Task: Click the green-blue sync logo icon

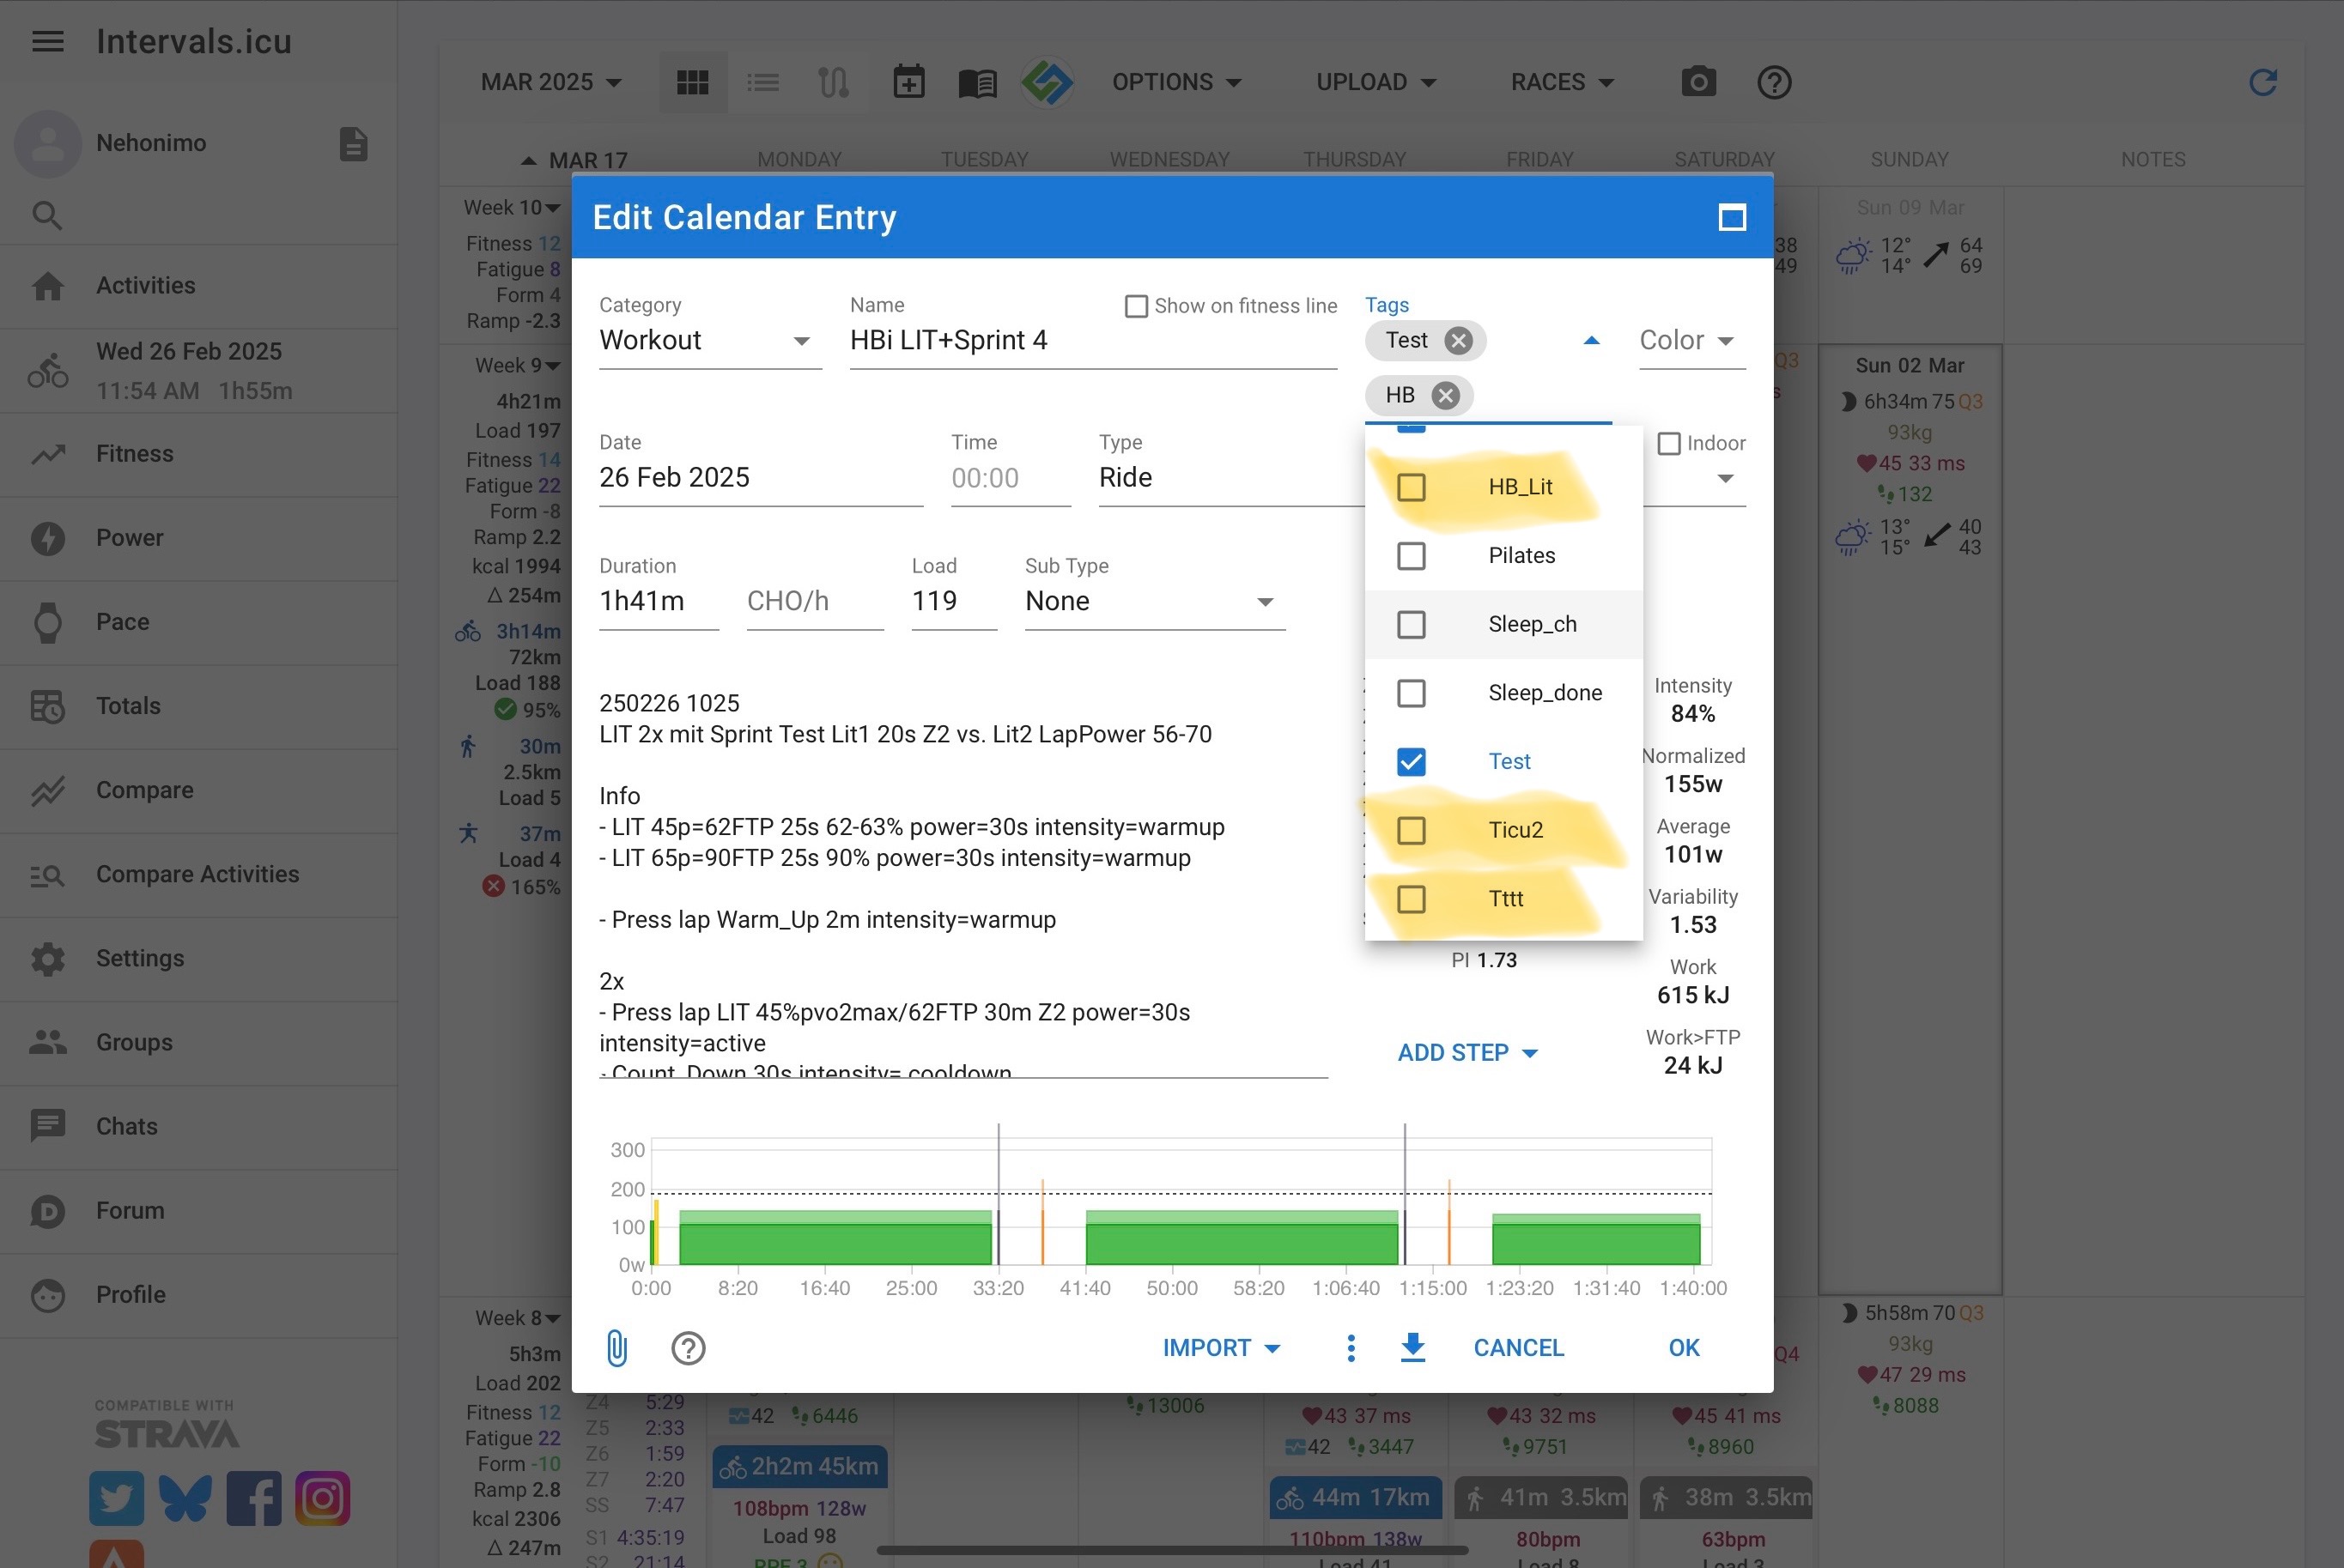Action: pyautogui.click(x=1048, y=81)
